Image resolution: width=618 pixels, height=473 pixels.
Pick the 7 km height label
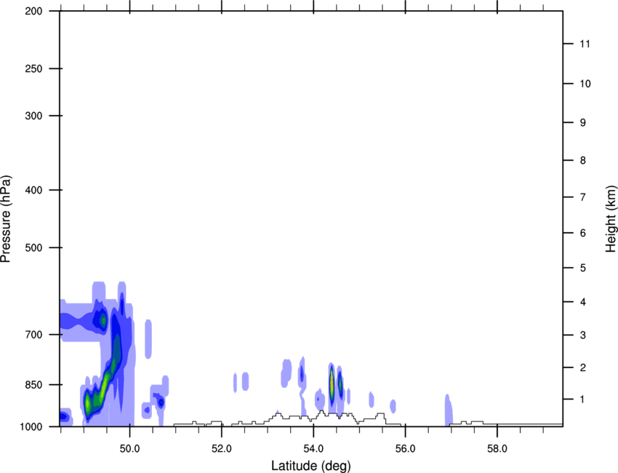click(x=583, y=197)
